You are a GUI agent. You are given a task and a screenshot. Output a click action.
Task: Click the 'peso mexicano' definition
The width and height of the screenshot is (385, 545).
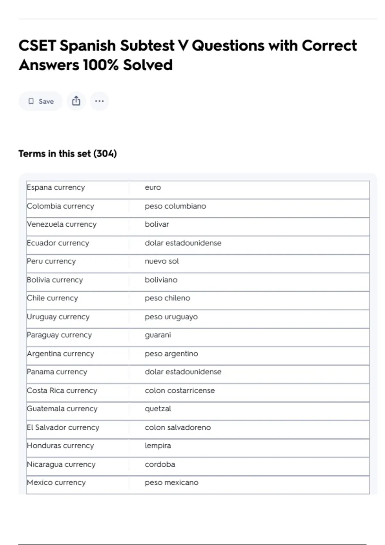coord(171,482)
